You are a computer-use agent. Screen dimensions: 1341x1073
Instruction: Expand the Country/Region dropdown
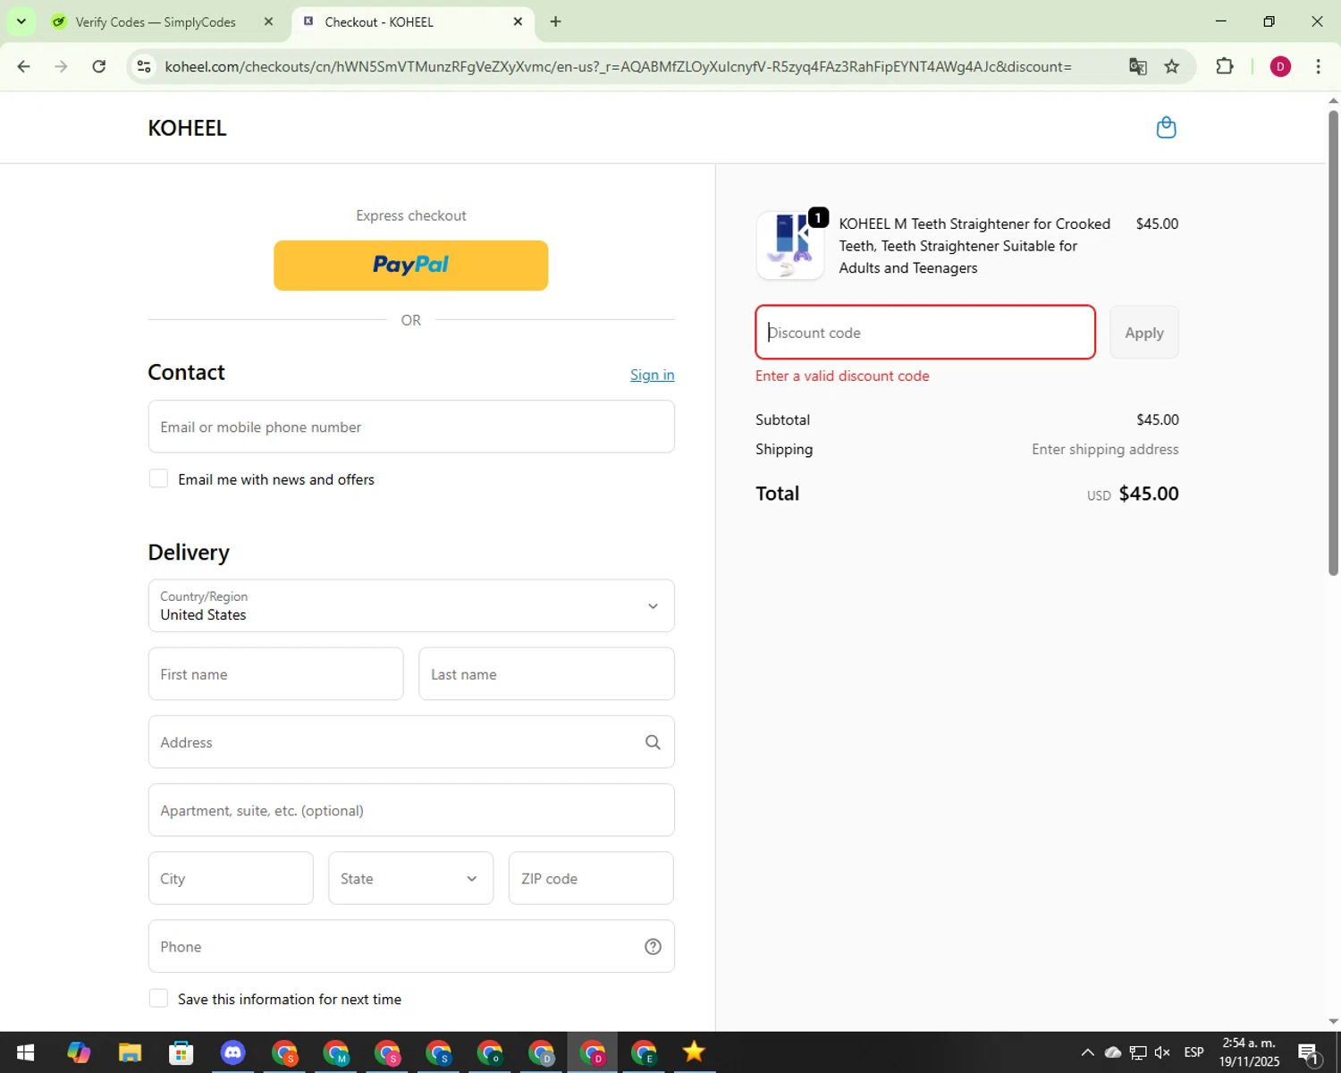tap(411, 605)
